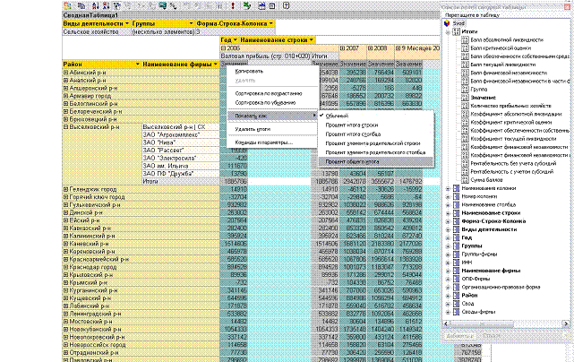Choose Удалить итоги in context menu

click(x=253, y=129)
